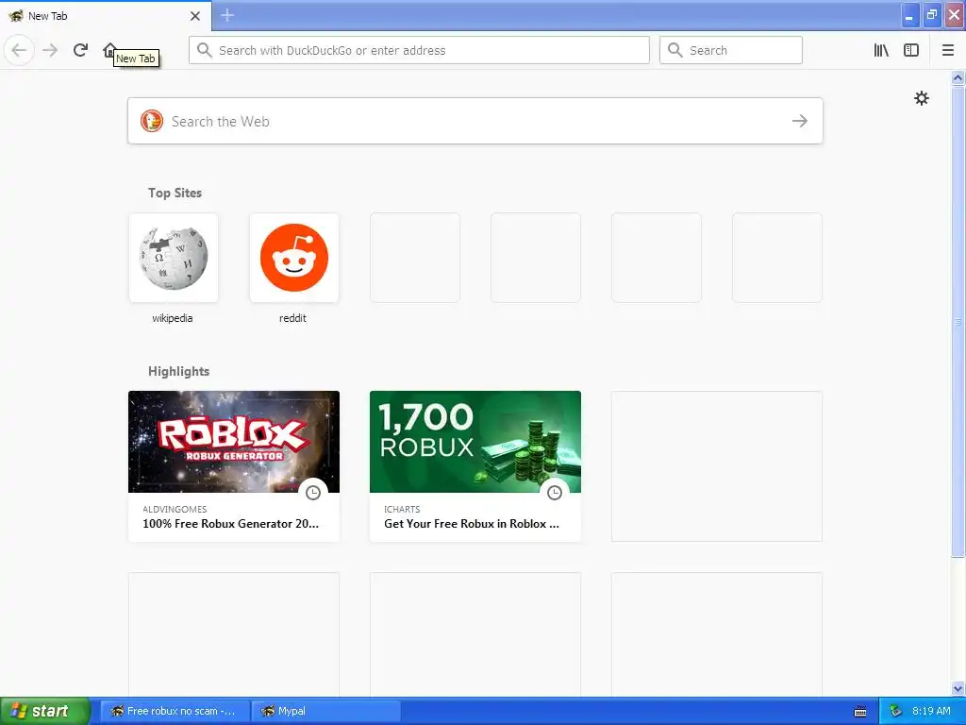The width and height of the screenshot is (966, 725).
Task: Click the magnifier icon in the address bar
Action: (205, 50)
